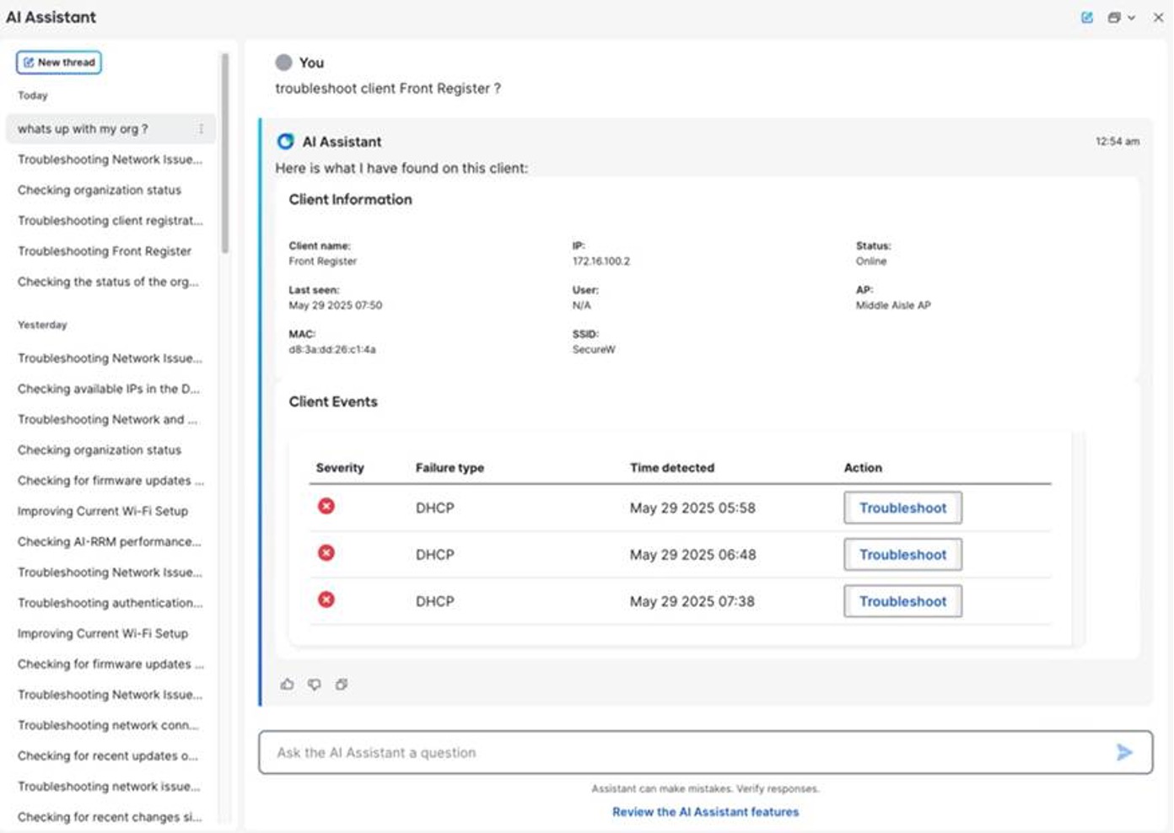1174x833 pixels.
Task: Click the AI Assistant logo icon
Action: pos(284,141)
